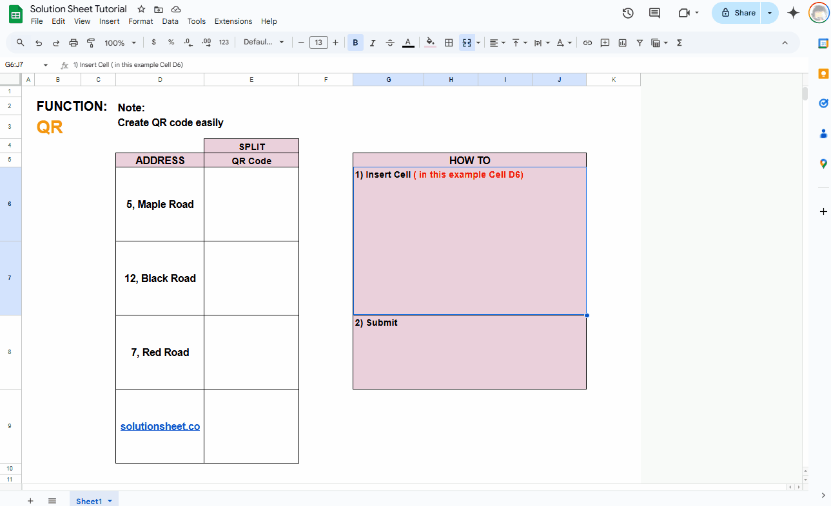Undo the last action
This screenshot has height=506, width=831.
39,42
